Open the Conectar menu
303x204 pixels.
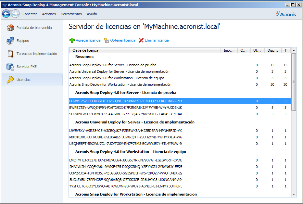pos(30,14)
